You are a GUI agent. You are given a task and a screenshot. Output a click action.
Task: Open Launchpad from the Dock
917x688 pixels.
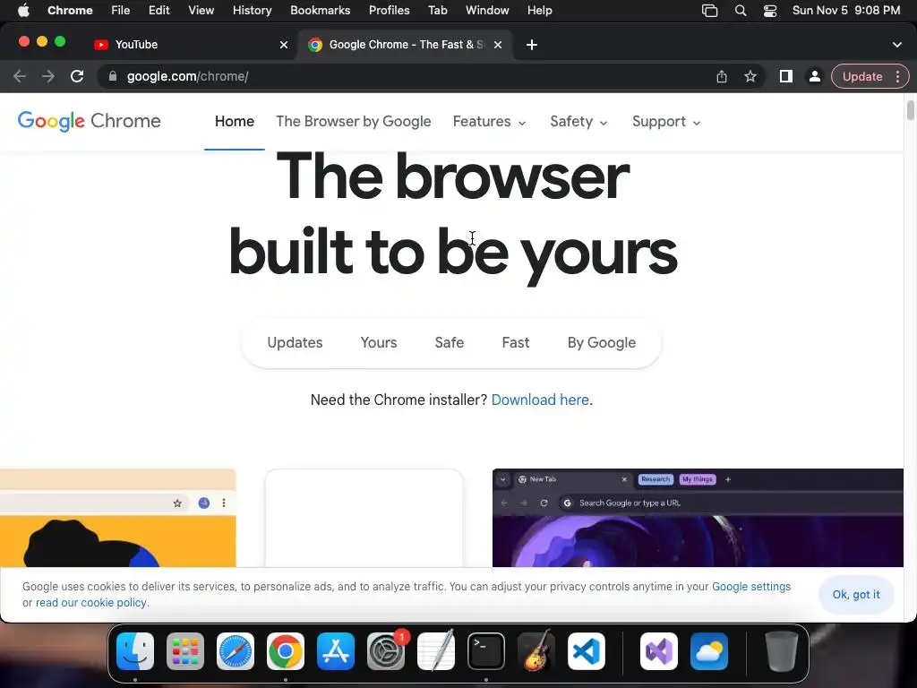click(185, 651)
